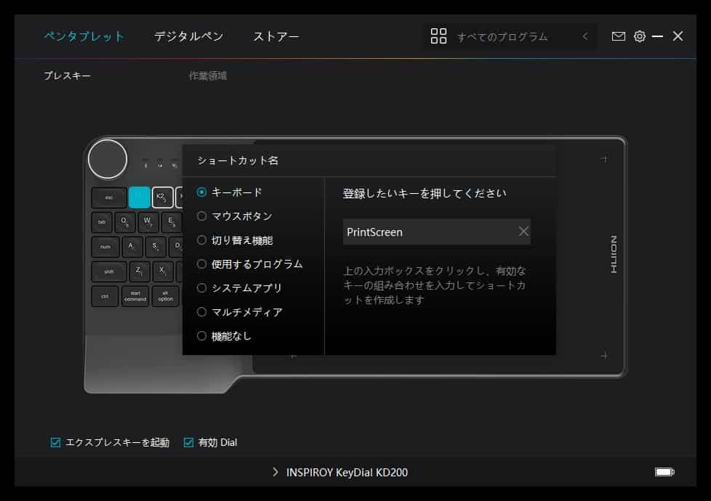Minimize the driver window
This screenshot has height=501, width=711.
coord(657,36)
